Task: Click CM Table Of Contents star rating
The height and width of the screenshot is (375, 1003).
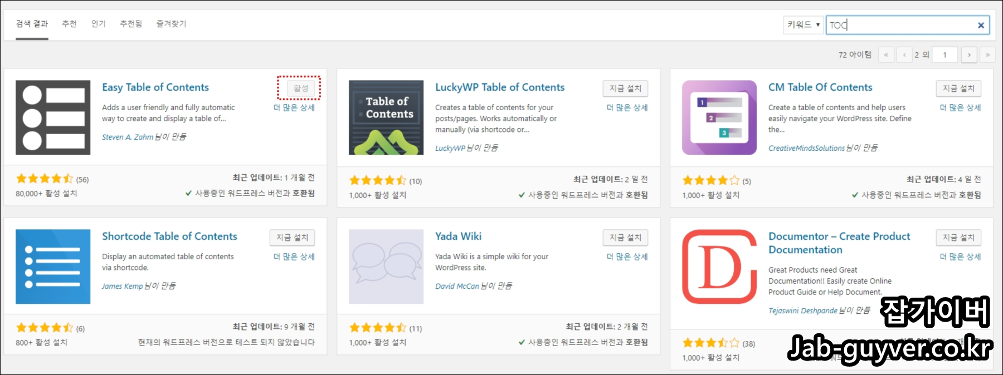Action: (711, 180)
